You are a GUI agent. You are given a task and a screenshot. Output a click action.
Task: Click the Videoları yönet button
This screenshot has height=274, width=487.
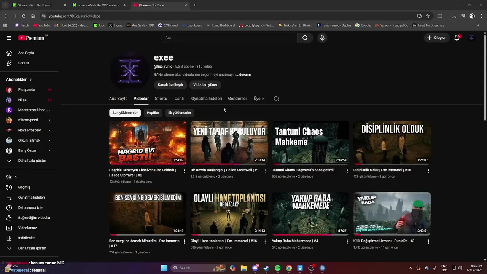(205, 85)
